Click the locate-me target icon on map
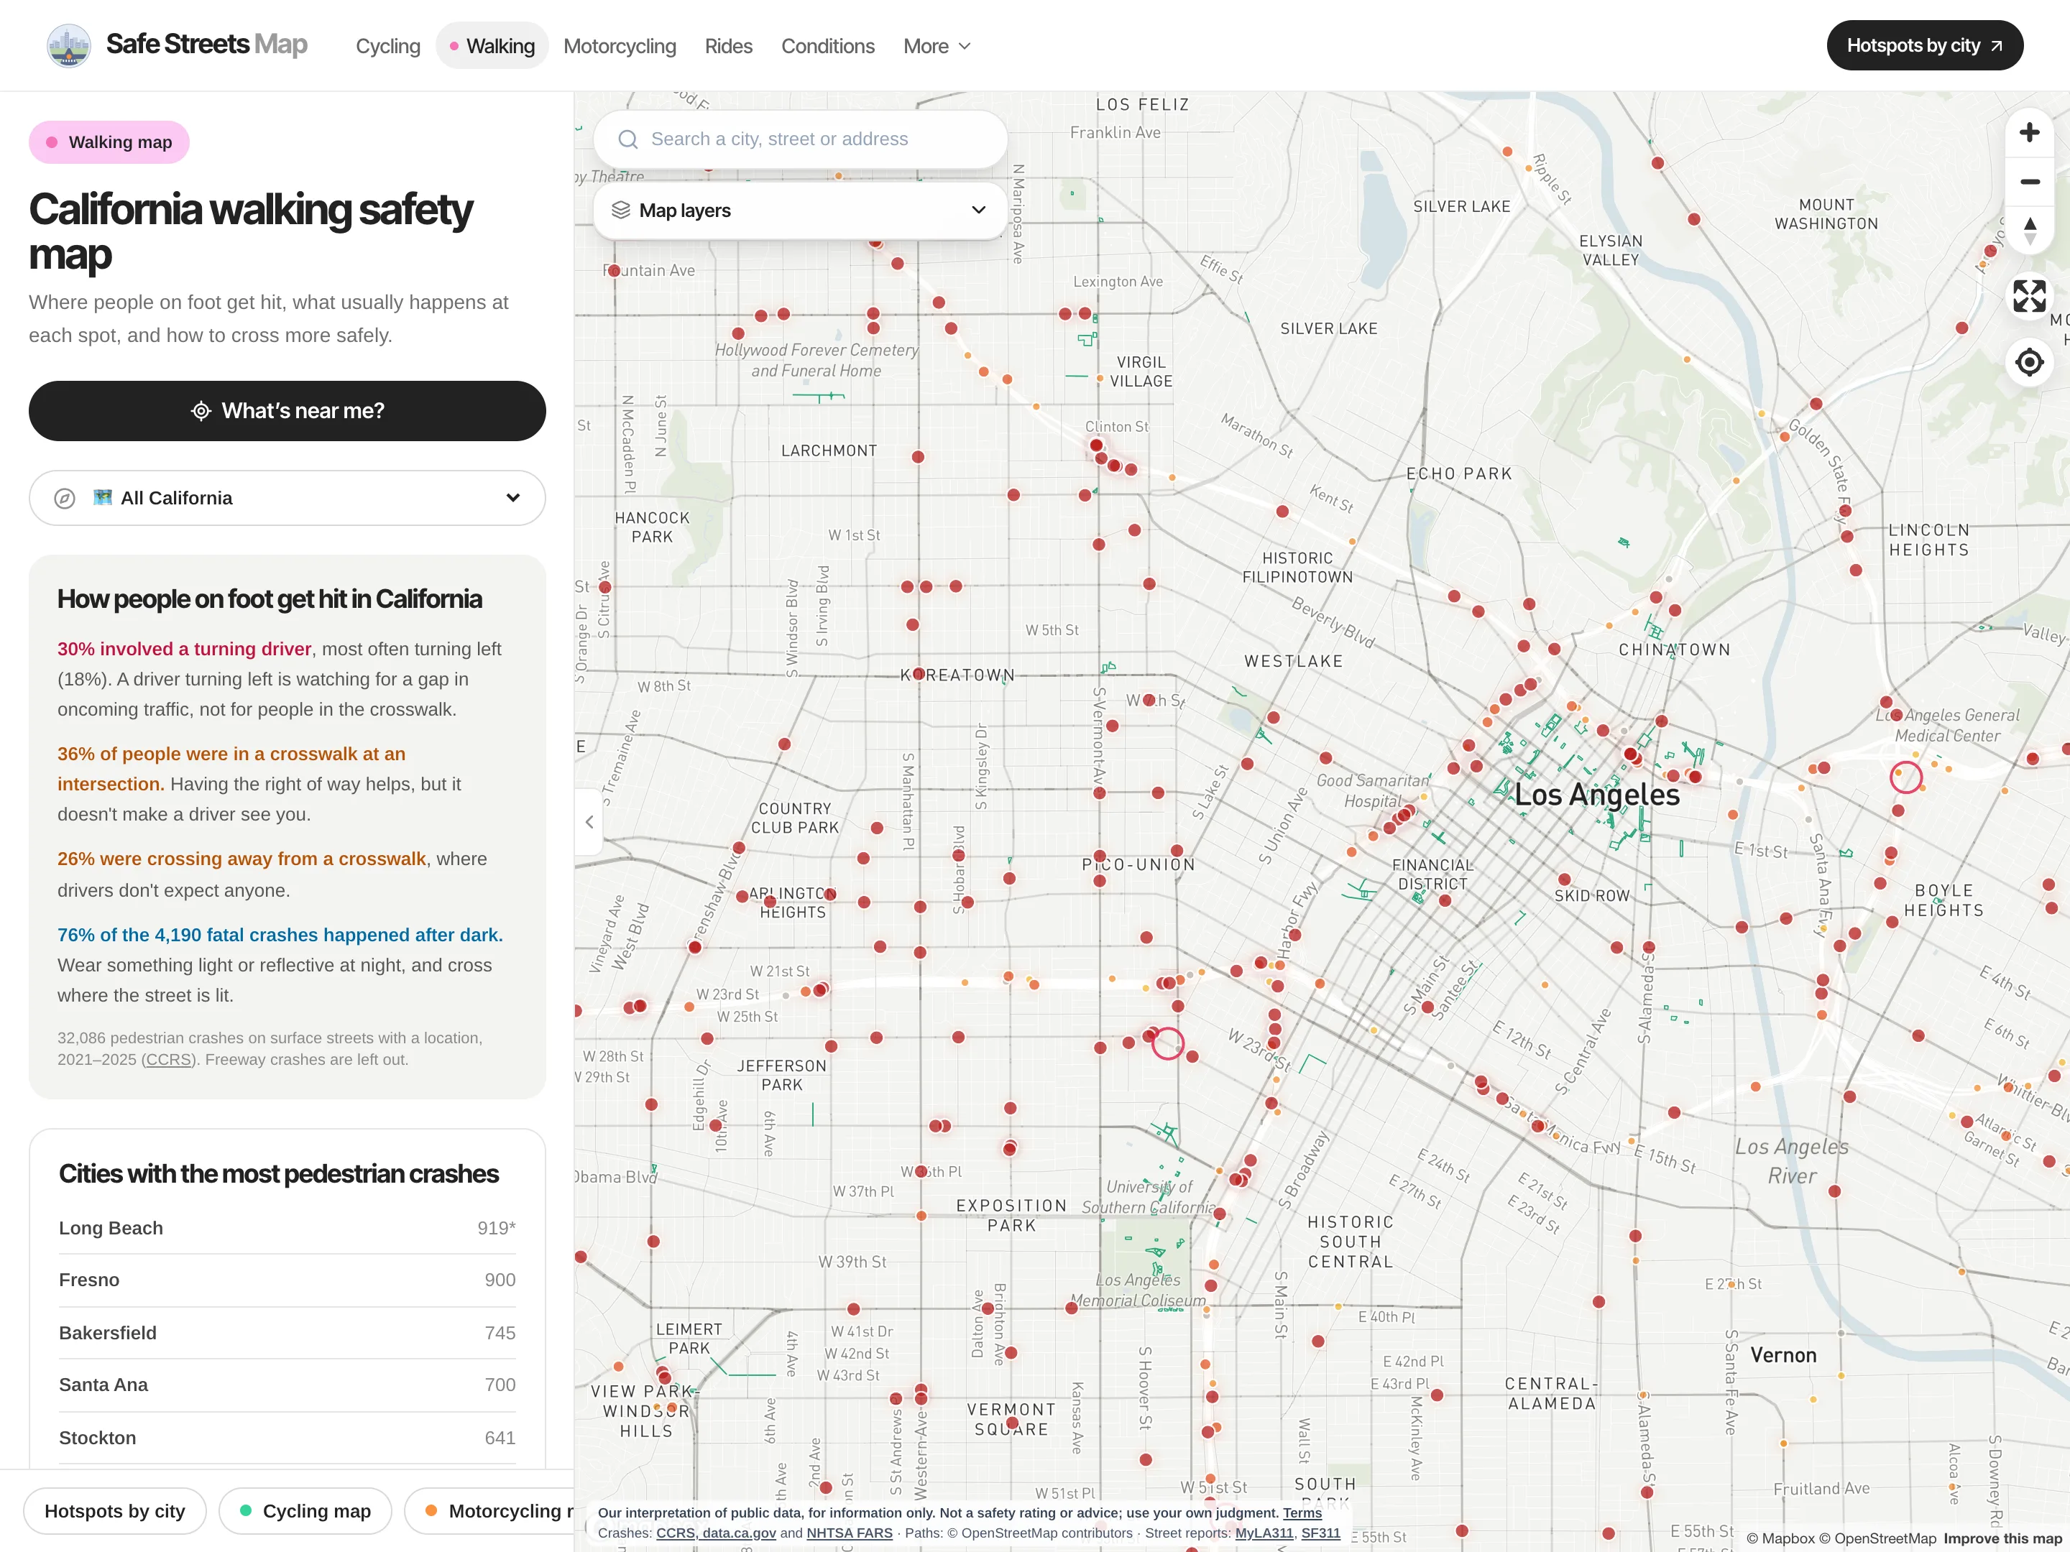2070x1552 pixels. tap(2029, 362)
